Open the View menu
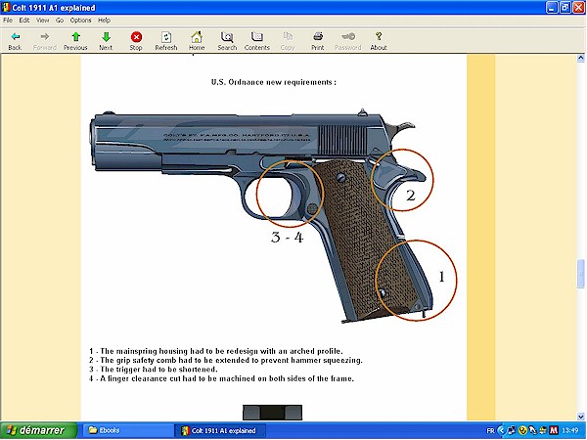Image resolution: width=587 pixels, height=440 pixels. pyautogui.click(x=43, y=21)
